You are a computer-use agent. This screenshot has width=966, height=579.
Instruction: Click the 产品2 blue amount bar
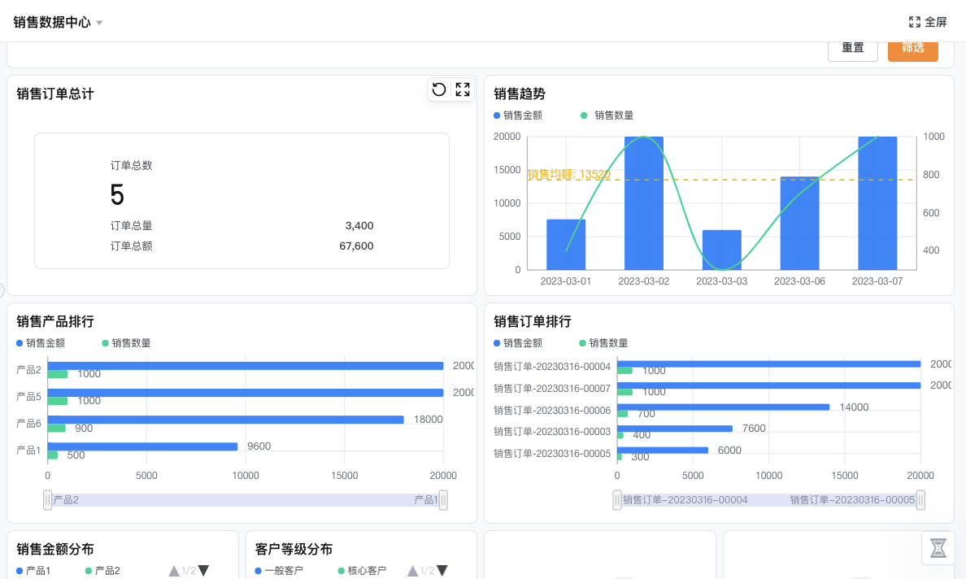(246, 366)
